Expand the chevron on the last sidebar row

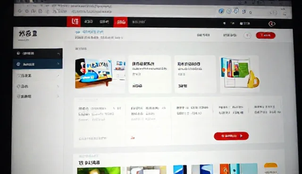(x=58, y=96)
